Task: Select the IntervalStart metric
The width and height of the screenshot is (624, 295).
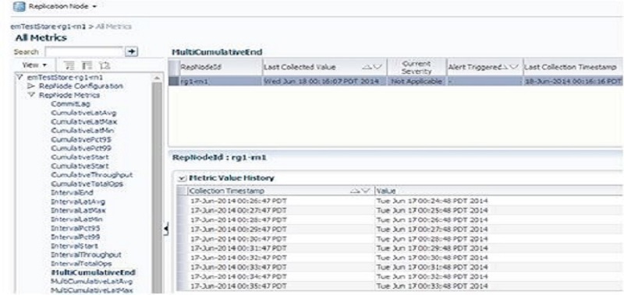Action: pyautogui.click(x=74, y=246)
